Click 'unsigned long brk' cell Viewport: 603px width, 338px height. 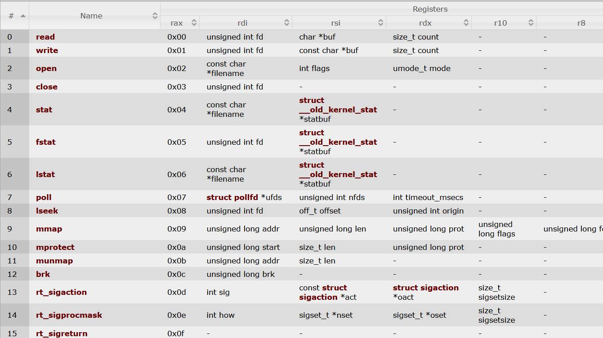241,274
